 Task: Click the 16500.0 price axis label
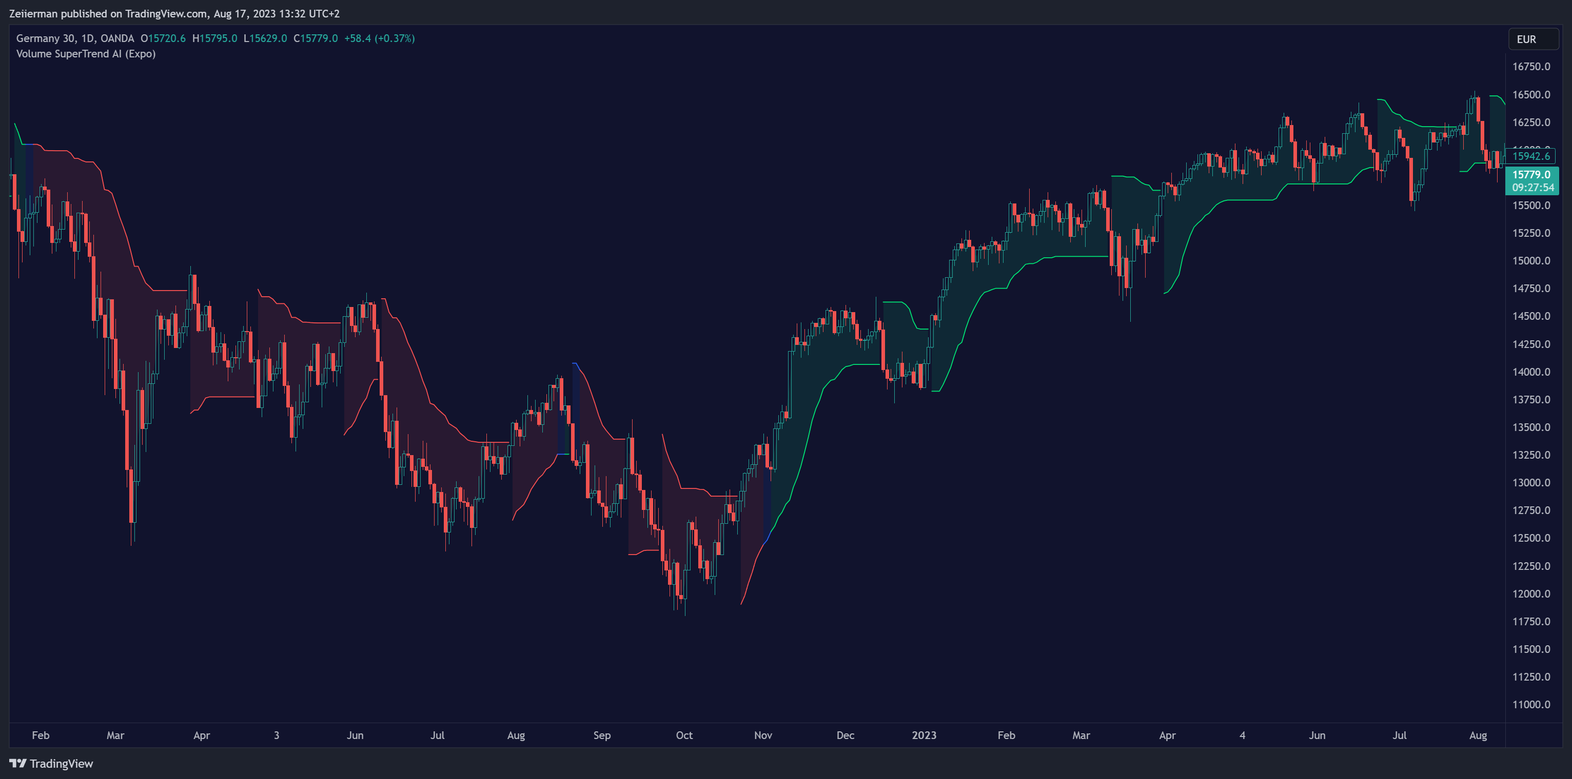point(1531,94)
